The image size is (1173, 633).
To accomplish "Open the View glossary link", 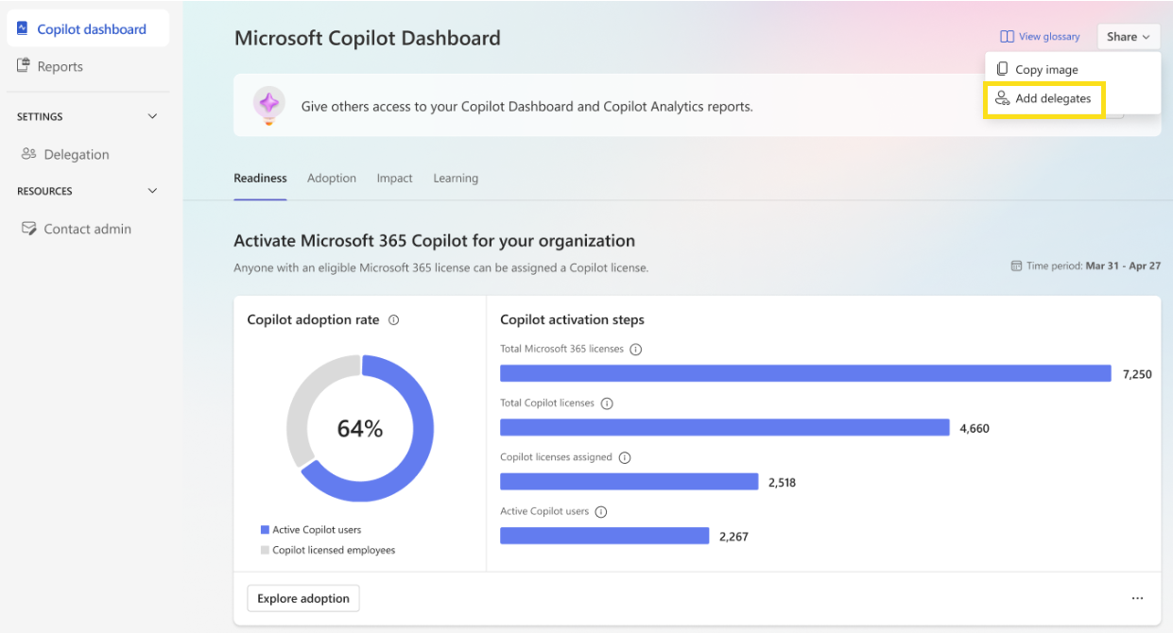I will [x=1040, y=36].
